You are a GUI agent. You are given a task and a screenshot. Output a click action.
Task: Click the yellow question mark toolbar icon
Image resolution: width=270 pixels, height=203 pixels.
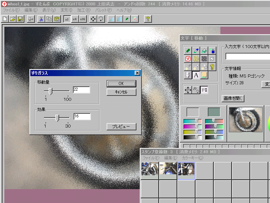click(148, 19)
